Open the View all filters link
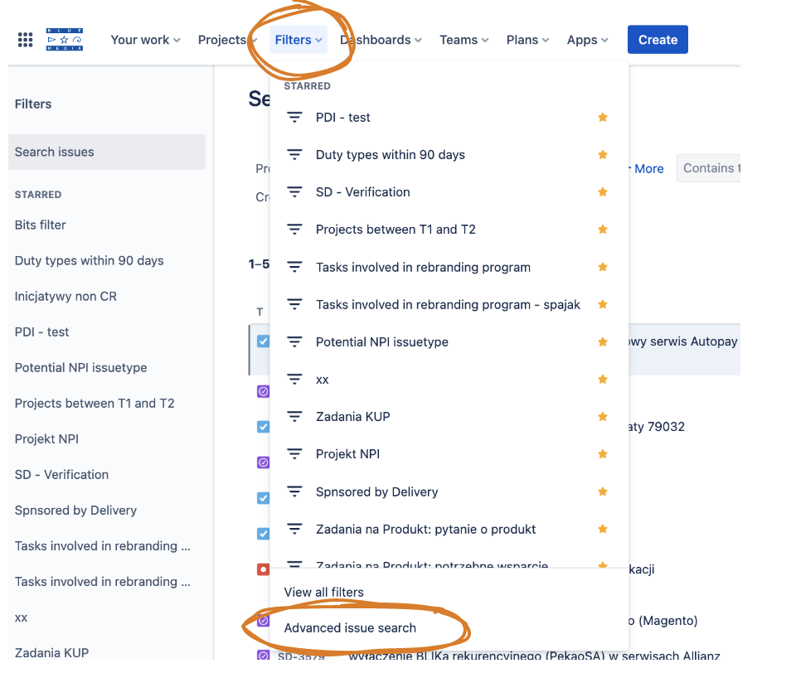The image size is (796, 673). 323,593
